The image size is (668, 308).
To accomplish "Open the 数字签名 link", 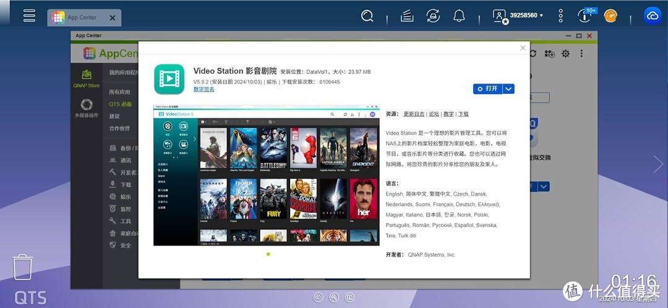I will tap(204, 90).
